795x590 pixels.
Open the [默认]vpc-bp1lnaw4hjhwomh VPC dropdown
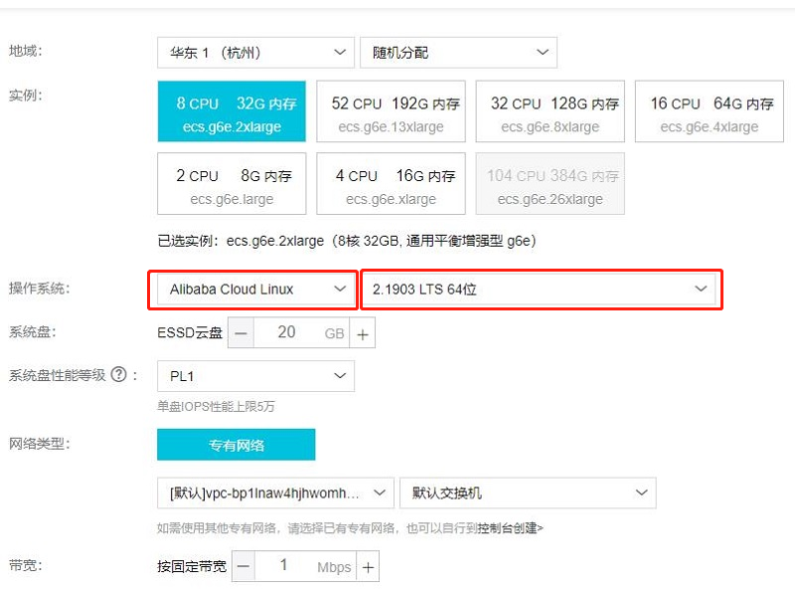click(275, 492)
